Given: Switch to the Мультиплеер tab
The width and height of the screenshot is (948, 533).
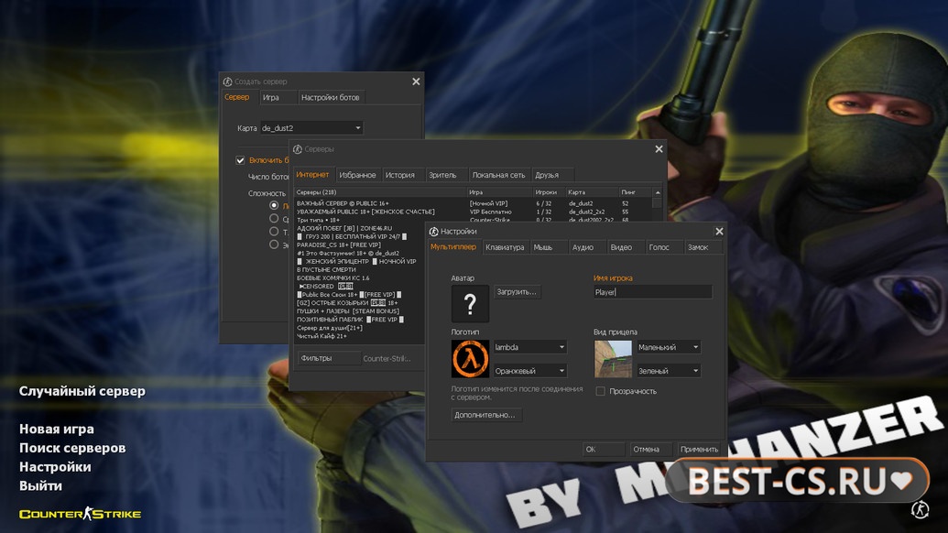Looking at the screenshot, I should pos(453,247).
